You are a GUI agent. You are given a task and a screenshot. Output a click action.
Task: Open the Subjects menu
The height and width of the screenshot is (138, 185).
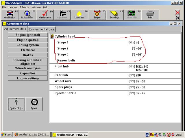tap(24, 7)
